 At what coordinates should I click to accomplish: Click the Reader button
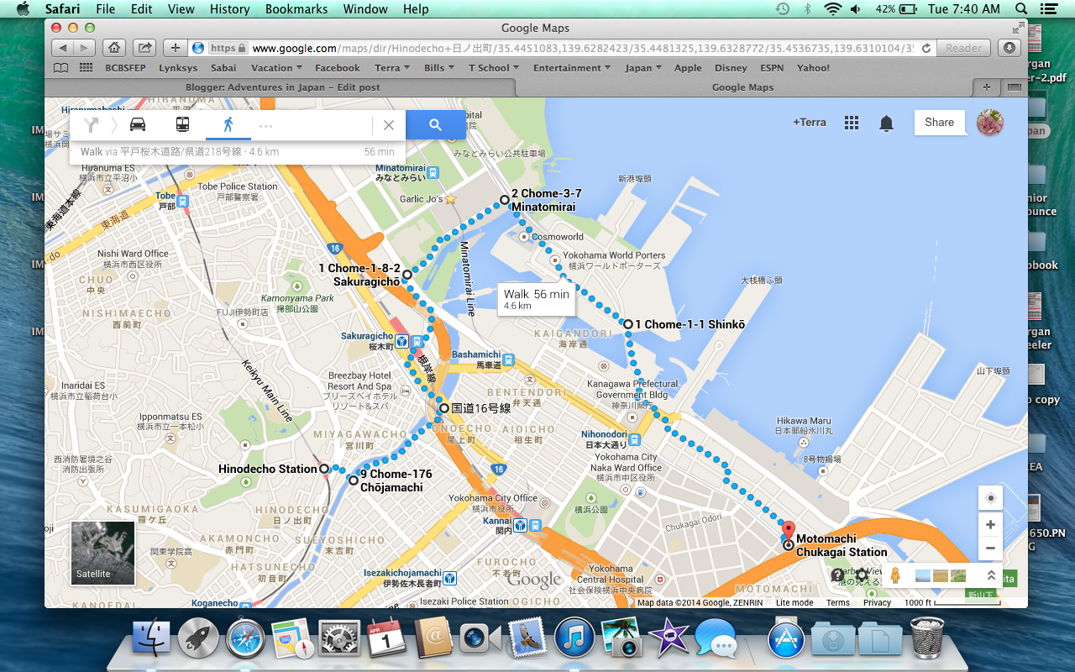[x=963, y=48]
